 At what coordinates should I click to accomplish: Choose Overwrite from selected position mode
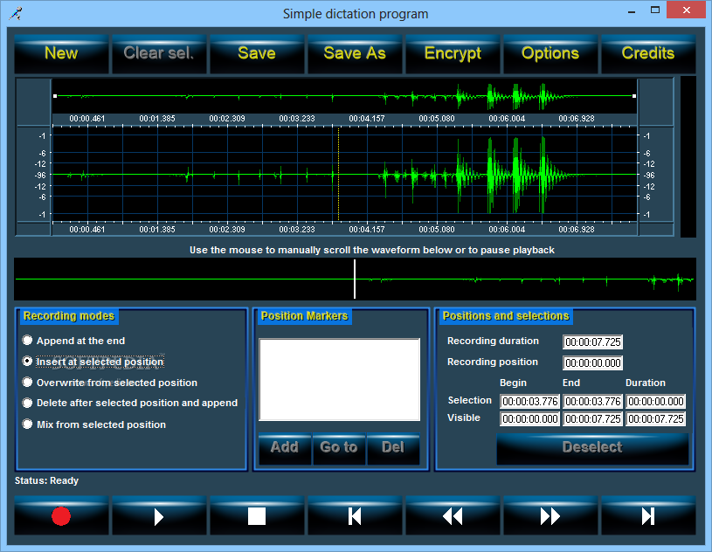coord(28,383)
